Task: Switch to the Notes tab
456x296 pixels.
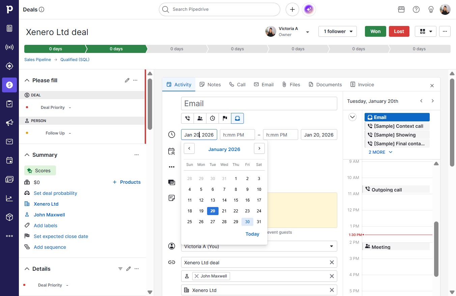Action: pyautogui.click(x=210, y=85)
